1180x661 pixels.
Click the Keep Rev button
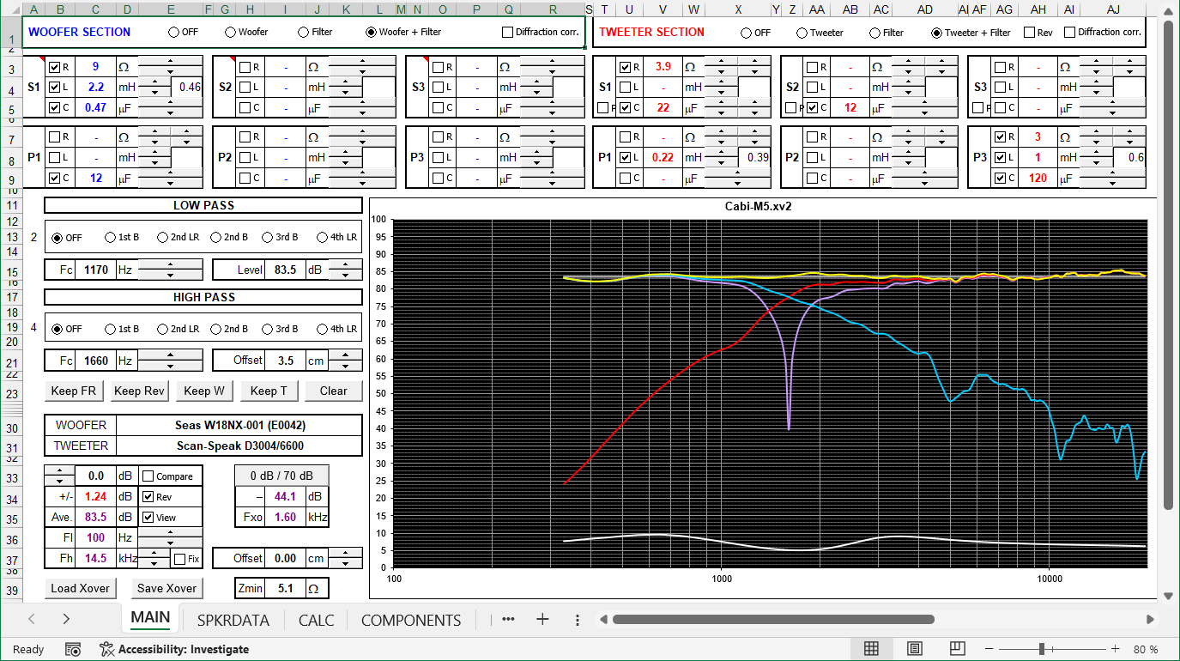click(139, 391)
